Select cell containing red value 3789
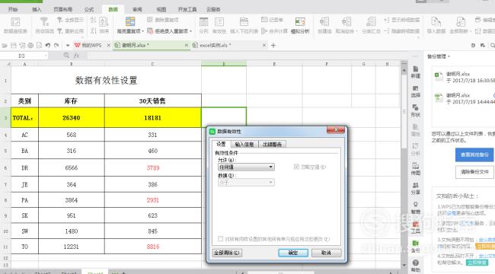 tap(153, 167)
